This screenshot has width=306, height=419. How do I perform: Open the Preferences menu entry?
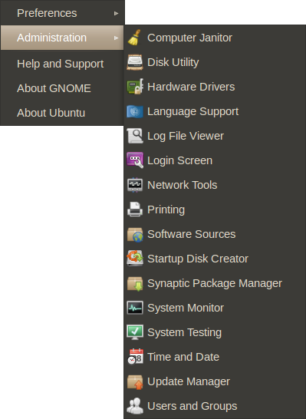62,13
